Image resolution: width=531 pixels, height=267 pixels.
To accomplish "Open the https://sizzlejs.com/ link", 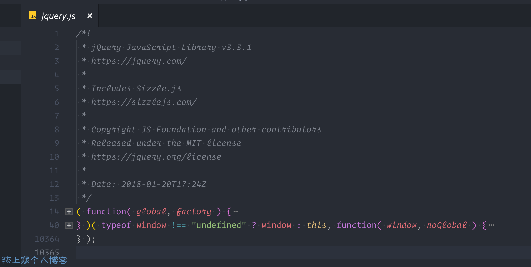I will point(144,102).
